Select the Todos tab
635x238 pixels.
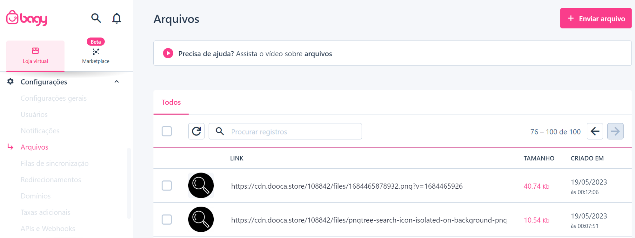coord(171,102)
